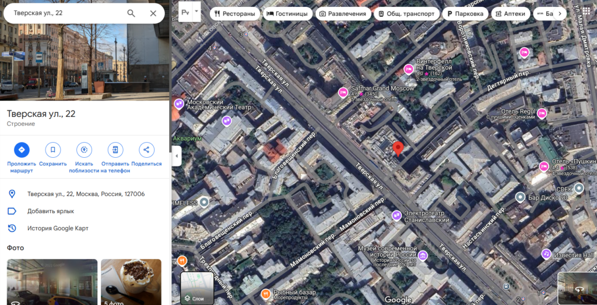Click the Поделиться share icon
The width and height of the screenshot is (597, 305).
pos(146,150)
